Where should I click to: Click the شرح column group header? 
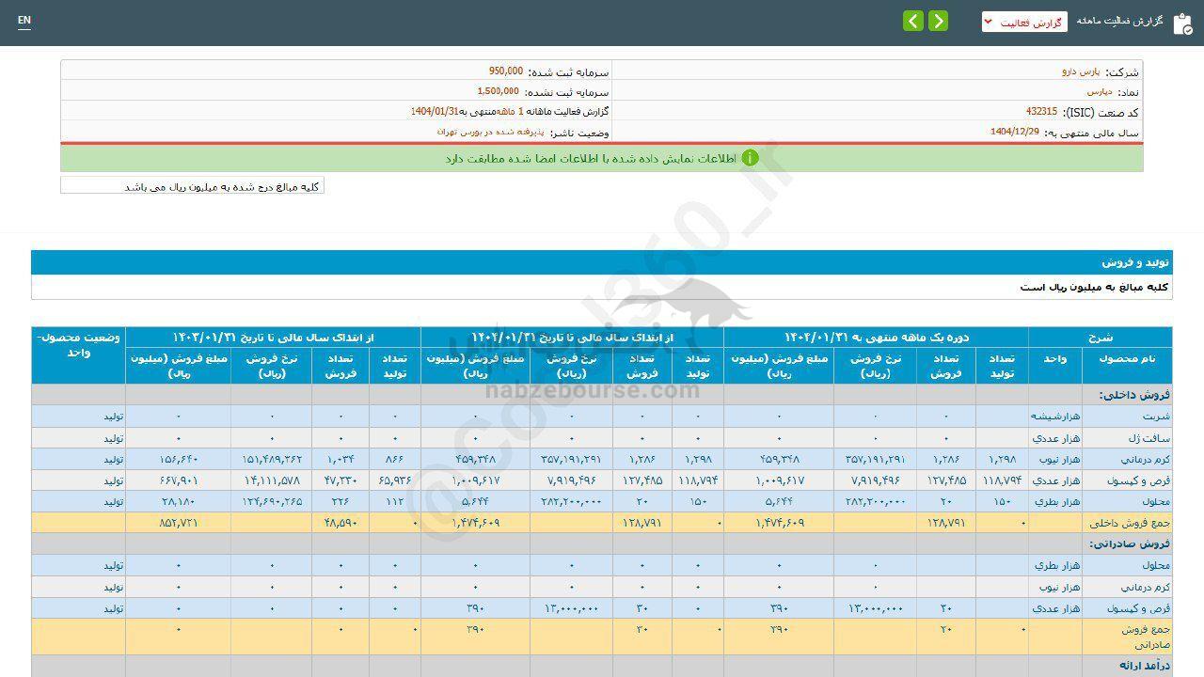pyautogui.click(x=1101, y=337)
